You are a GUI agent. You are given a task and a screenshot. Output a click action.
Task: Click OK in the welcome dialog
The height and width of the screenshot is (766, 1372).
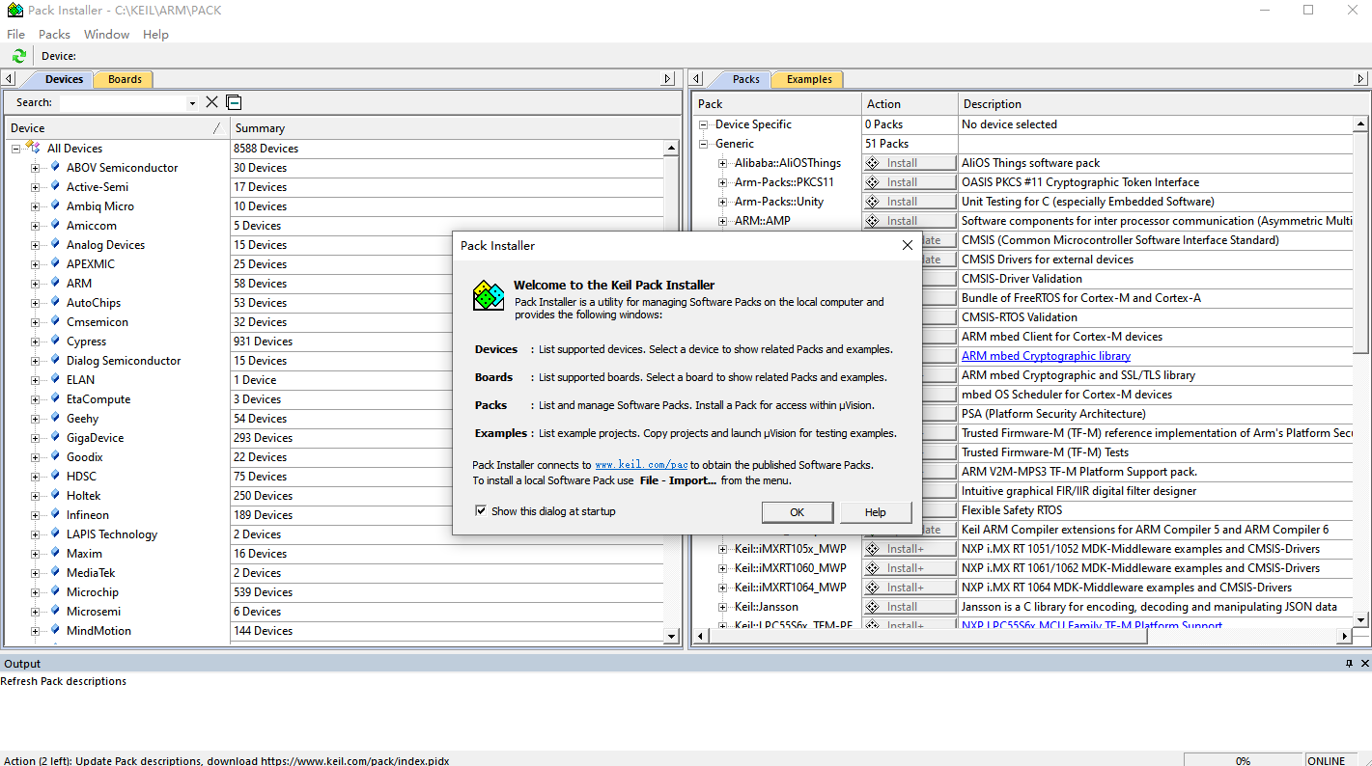pyautogui.click(x=798, y=512)
